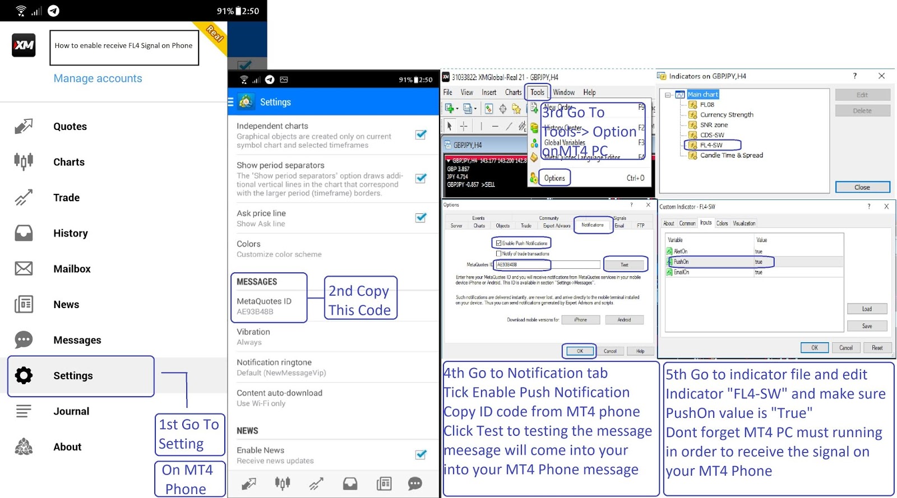Image resolution: width=897 pixels, height=498 pixels.
Task: Tap XM logo in phone account header
Action: point(24,45)
